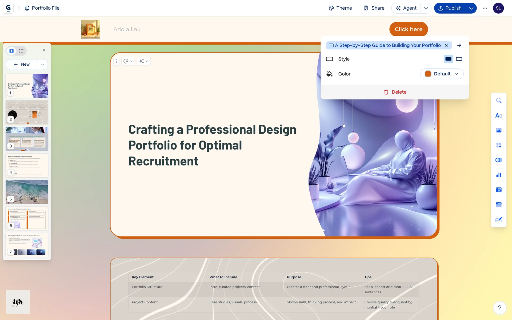Click the orange Color swatch
The width and height of the screenshot is (512, 320).
(428, 74)
